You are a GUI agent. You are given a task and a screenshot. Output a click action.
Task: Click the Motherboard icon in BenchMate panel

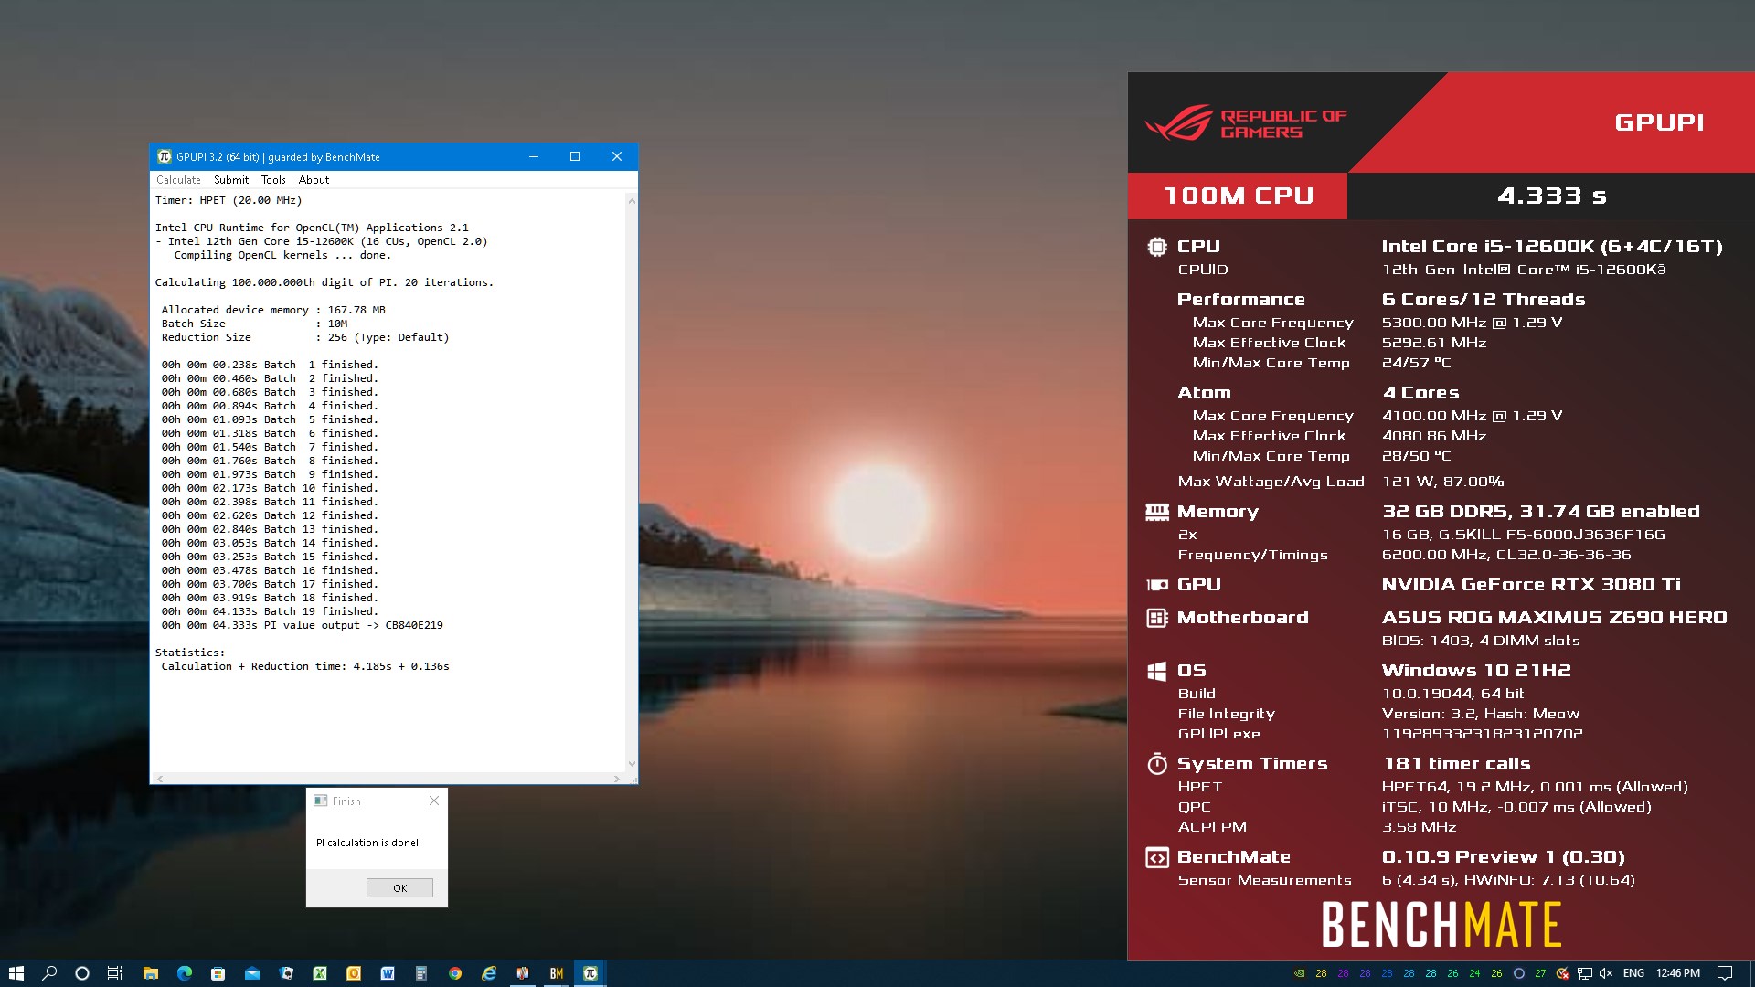[1156, 618]
